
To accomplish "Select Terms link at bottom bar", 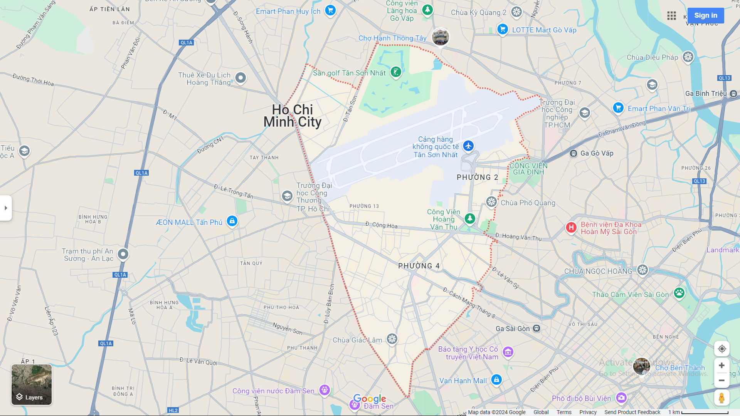I will (563, 412).
